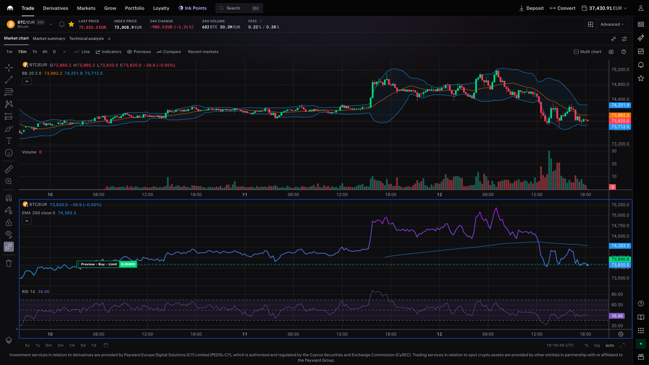
Task: Collapse the BB indicator legend
Action: 27,81
